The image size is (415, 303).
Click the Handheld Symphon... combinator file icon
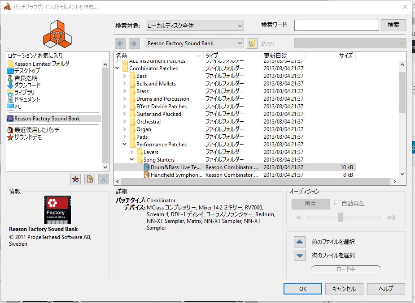click(147, 175)
